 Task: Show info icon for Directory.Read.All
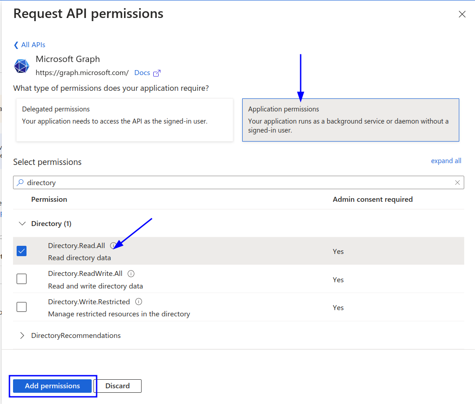(x=113, y=246)
